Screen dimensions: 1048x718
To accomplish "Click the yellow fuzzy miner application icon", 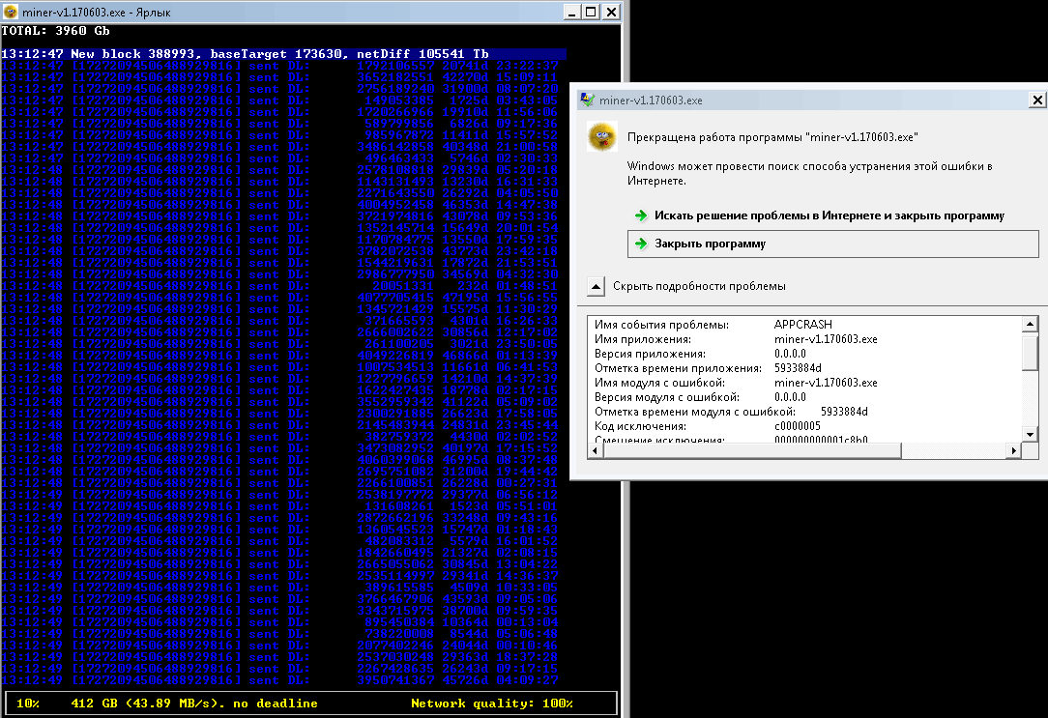I will coord(601,137).
